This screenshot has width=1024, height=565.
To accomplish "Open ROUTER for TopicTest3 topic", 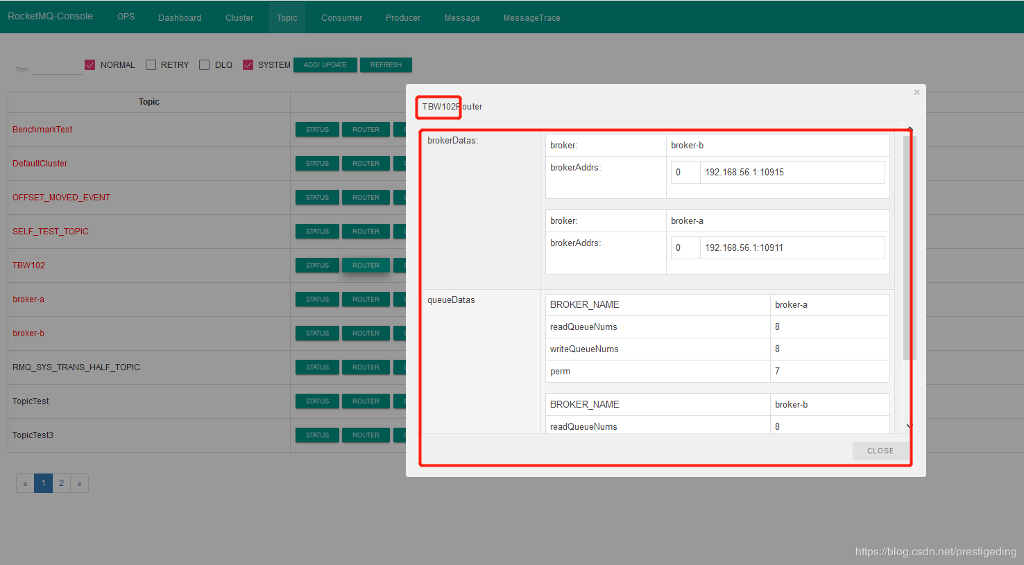I will (x=366, y=435).
